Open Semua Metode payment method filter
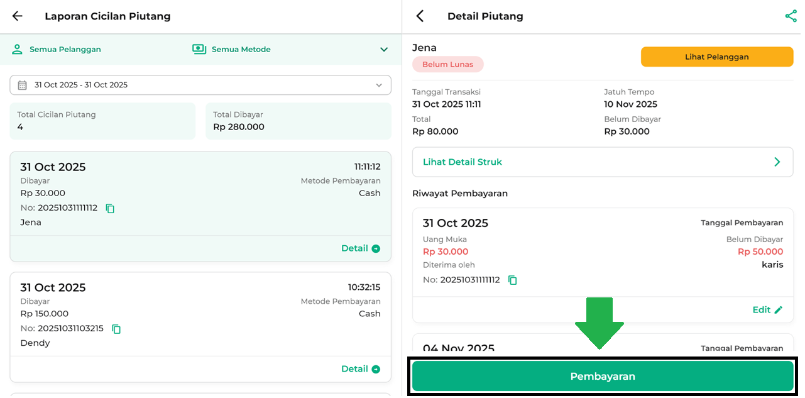This screenshot has width=805, height=398. 232,49
